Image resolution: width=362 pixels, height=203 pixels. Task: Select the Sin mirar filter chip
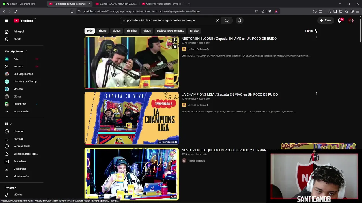pos(132,31)
